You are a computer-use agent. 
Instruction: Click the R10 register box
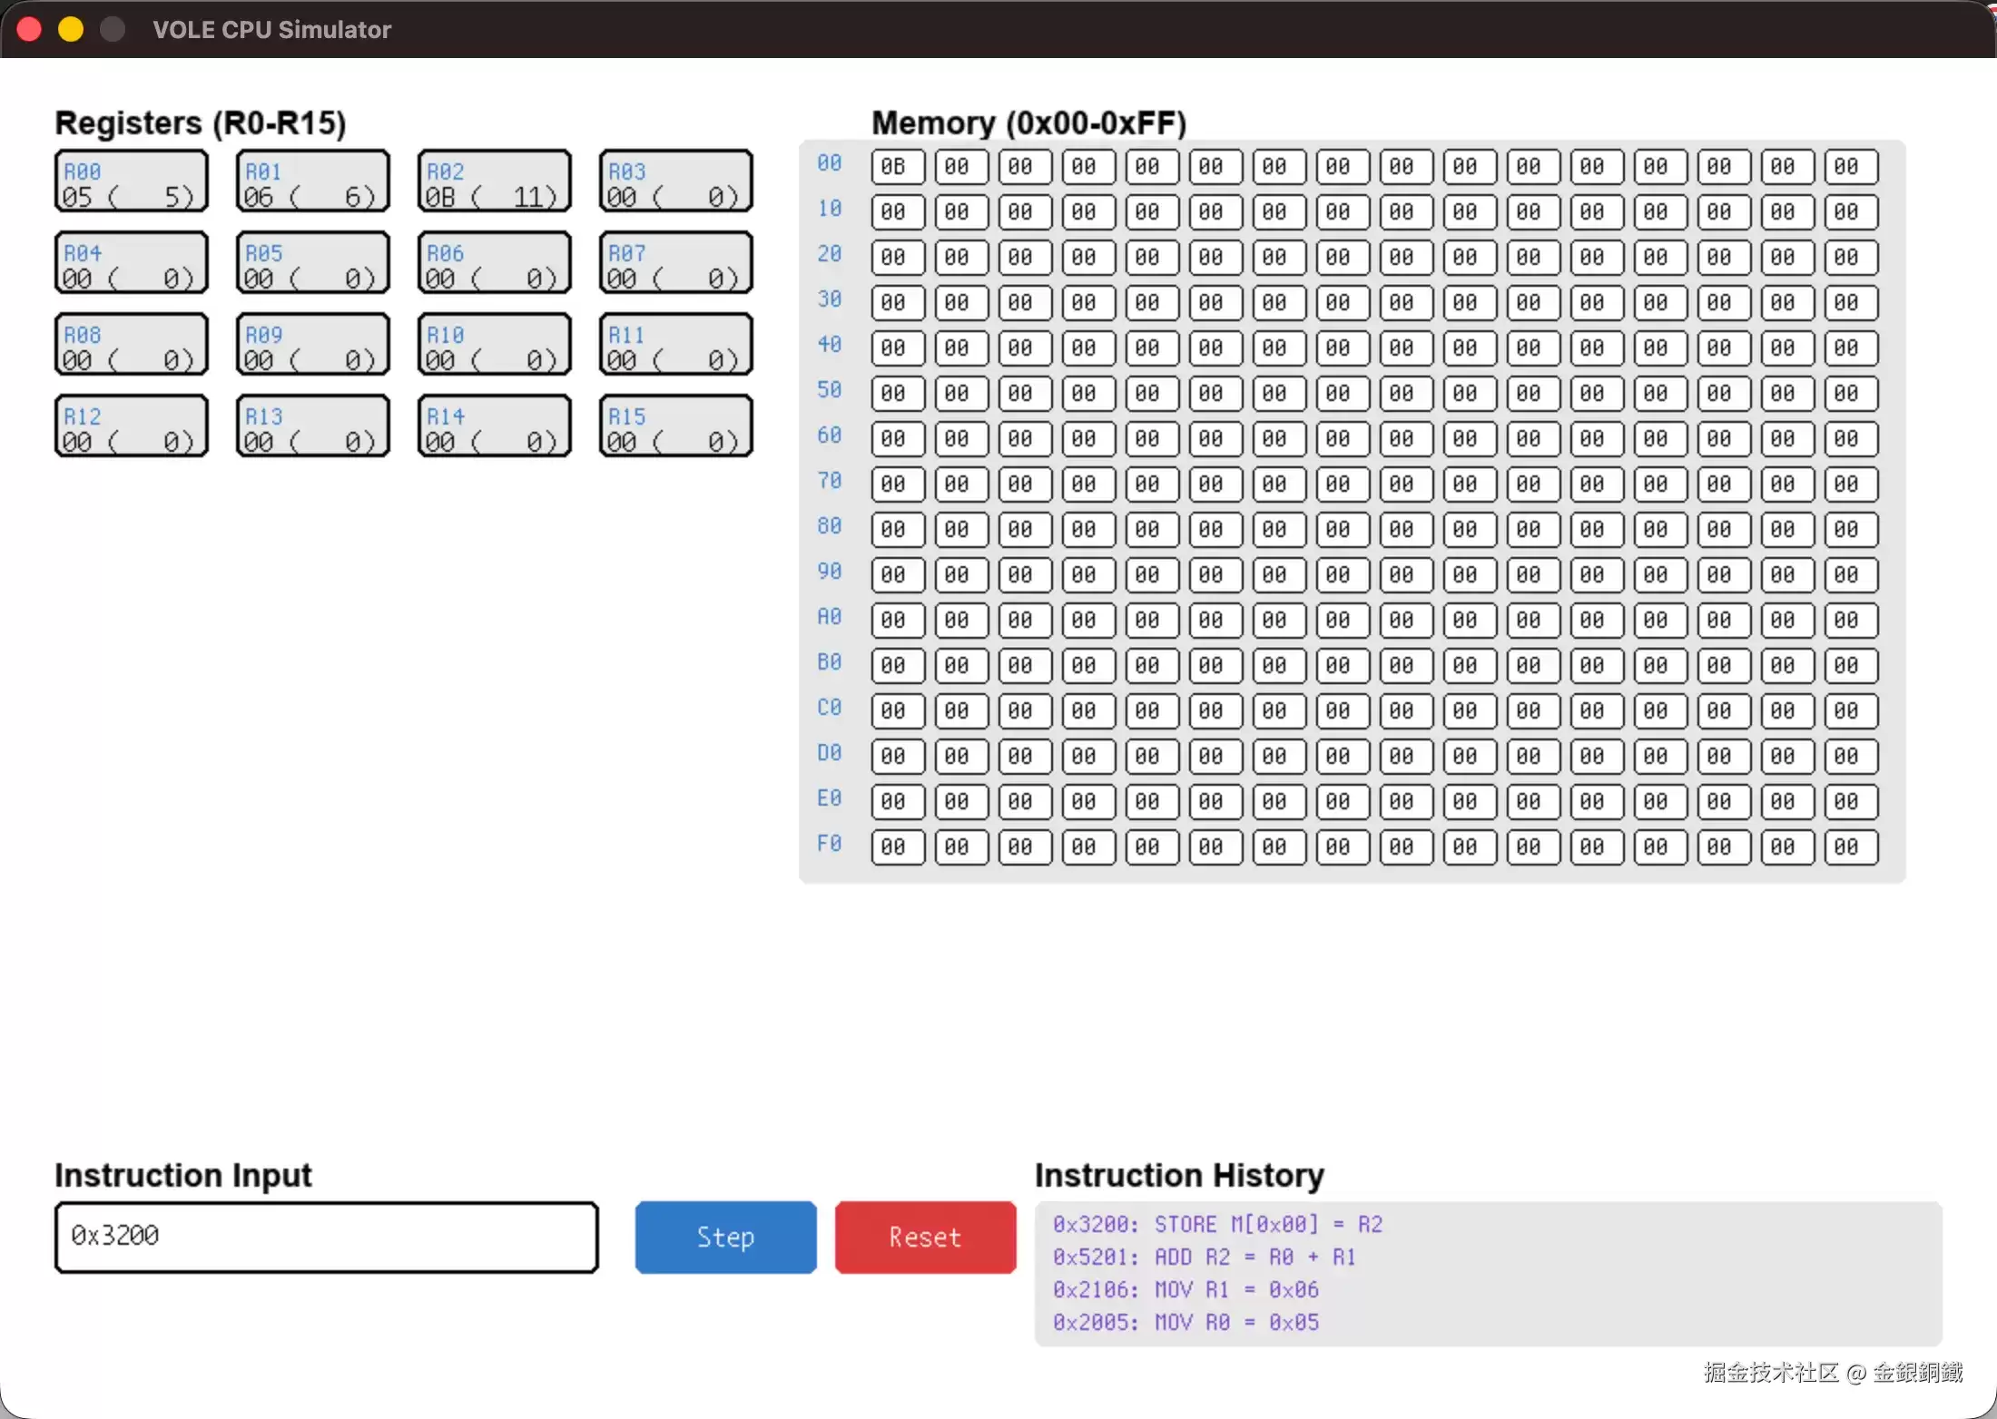point(495,345)
